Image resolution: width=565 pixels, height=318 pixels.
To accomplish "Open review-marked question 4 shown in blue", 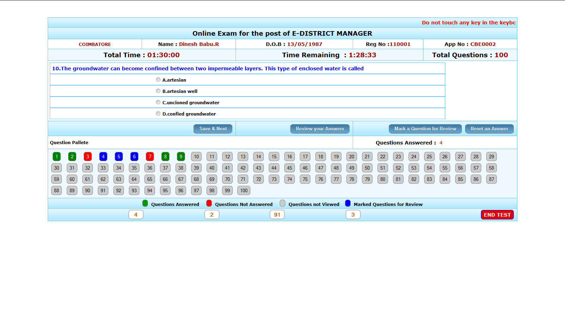I will (x=103, y=157).
